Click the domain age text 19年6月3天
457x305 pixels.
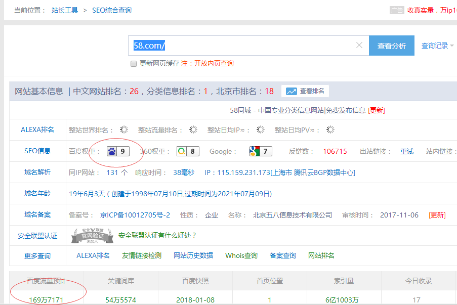click(87, 194)
